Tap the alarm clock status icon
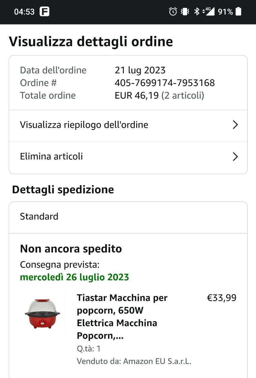The image size is (256, 378). point(173,12)
